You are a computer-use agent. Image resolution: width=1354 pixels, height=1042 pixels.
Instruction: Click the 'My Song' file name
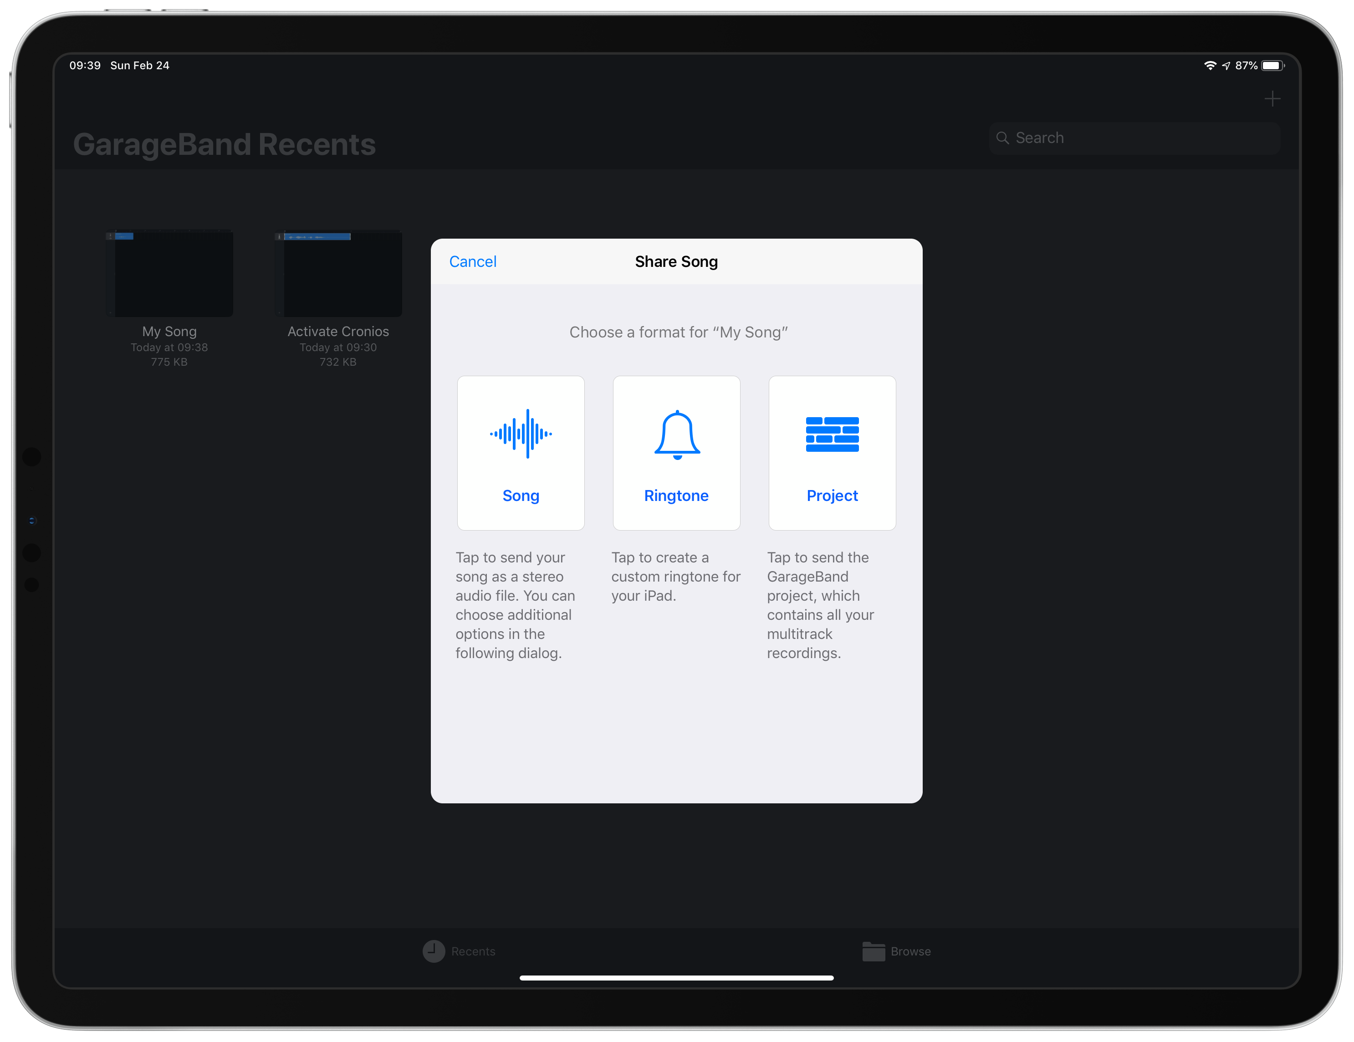pos(169,332)
